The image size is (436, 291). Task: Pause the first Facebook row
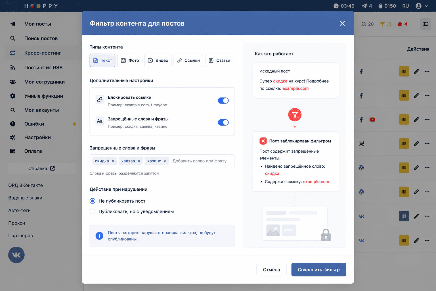point(404,71)
